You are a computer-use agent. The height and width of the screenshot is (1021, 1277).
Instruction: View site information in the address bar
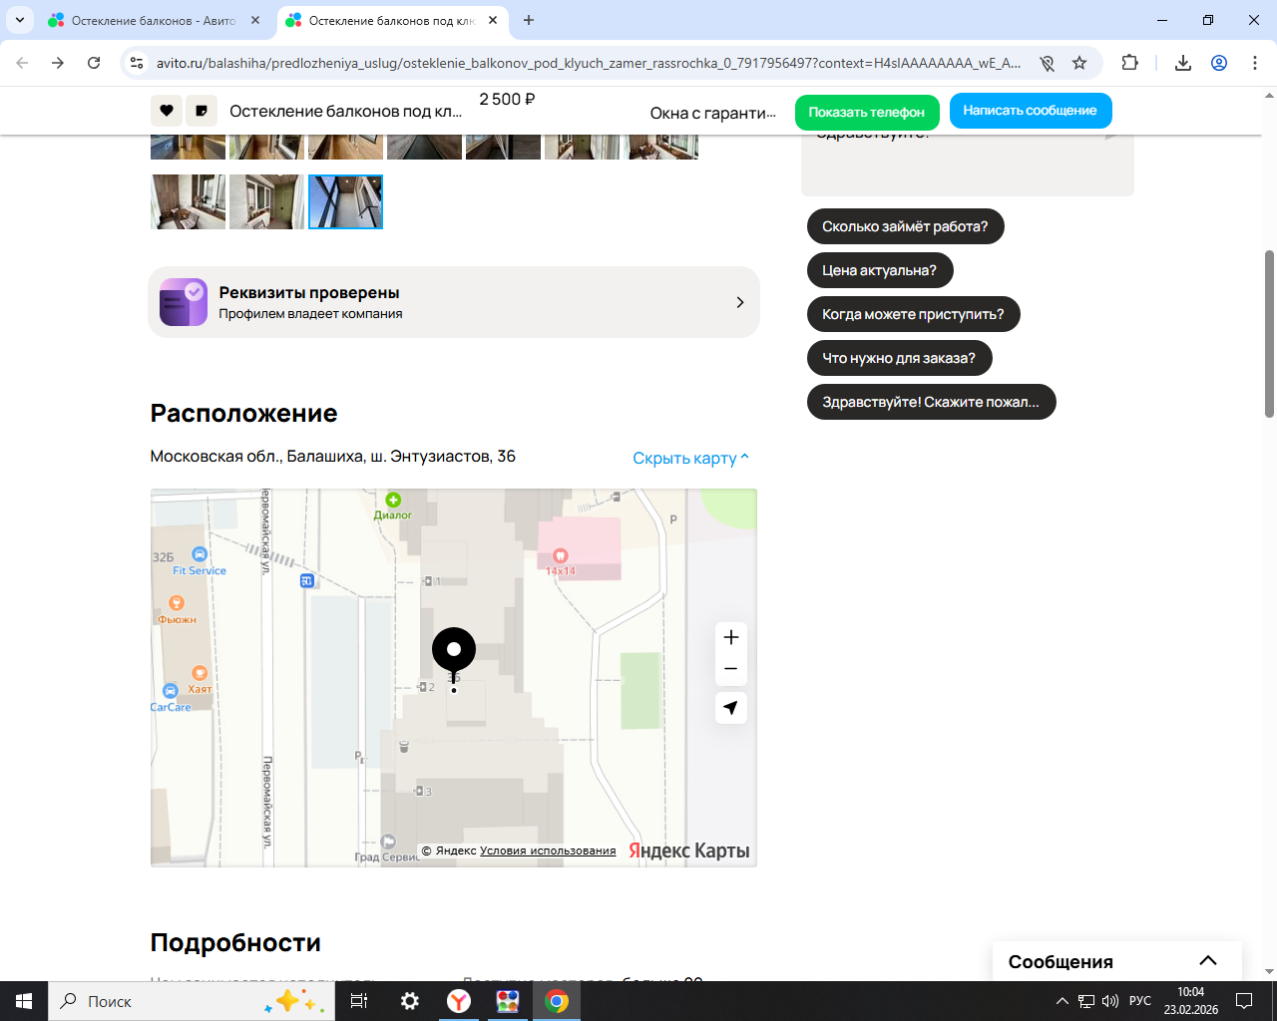138,63
